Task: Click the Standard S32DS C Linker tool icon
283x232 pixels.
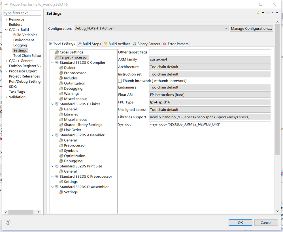Action: coord(57,104)
